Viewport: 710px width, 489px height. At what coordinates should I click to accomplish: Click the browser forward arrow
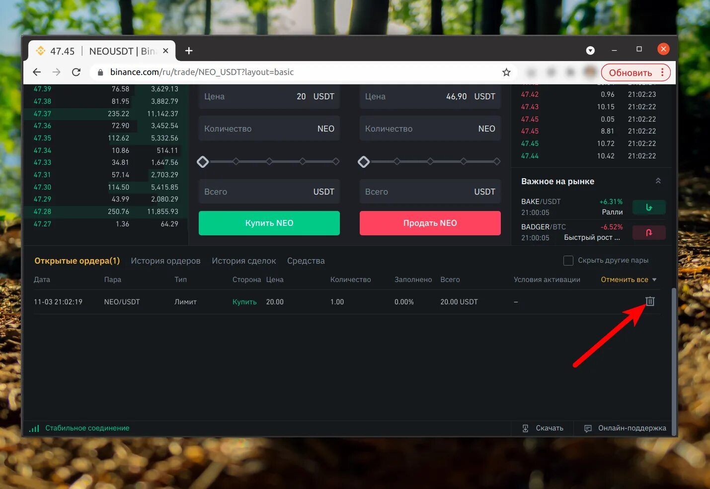57,72
